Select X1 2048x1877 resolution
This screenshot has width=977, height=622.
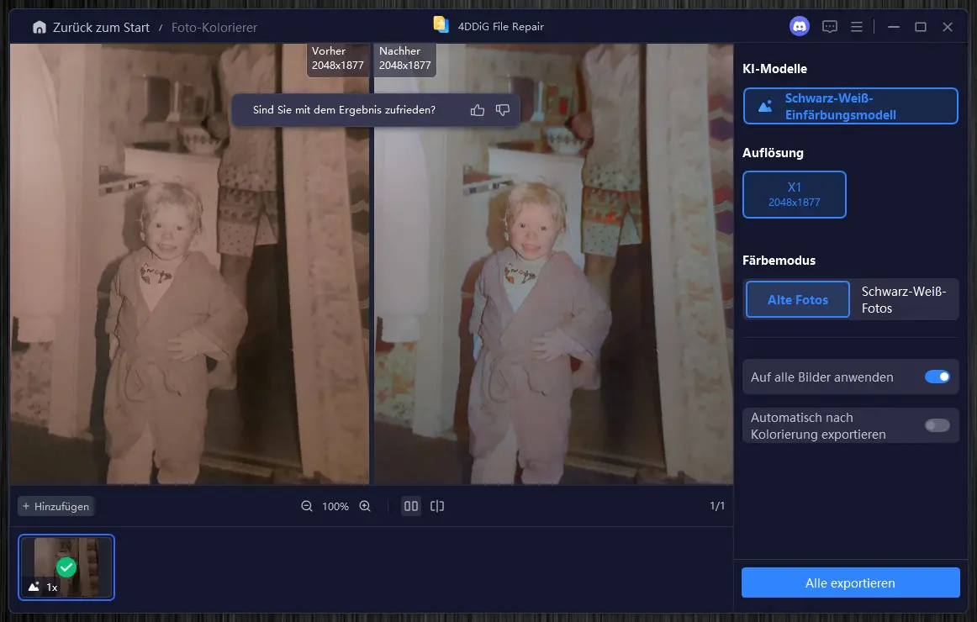794,194
